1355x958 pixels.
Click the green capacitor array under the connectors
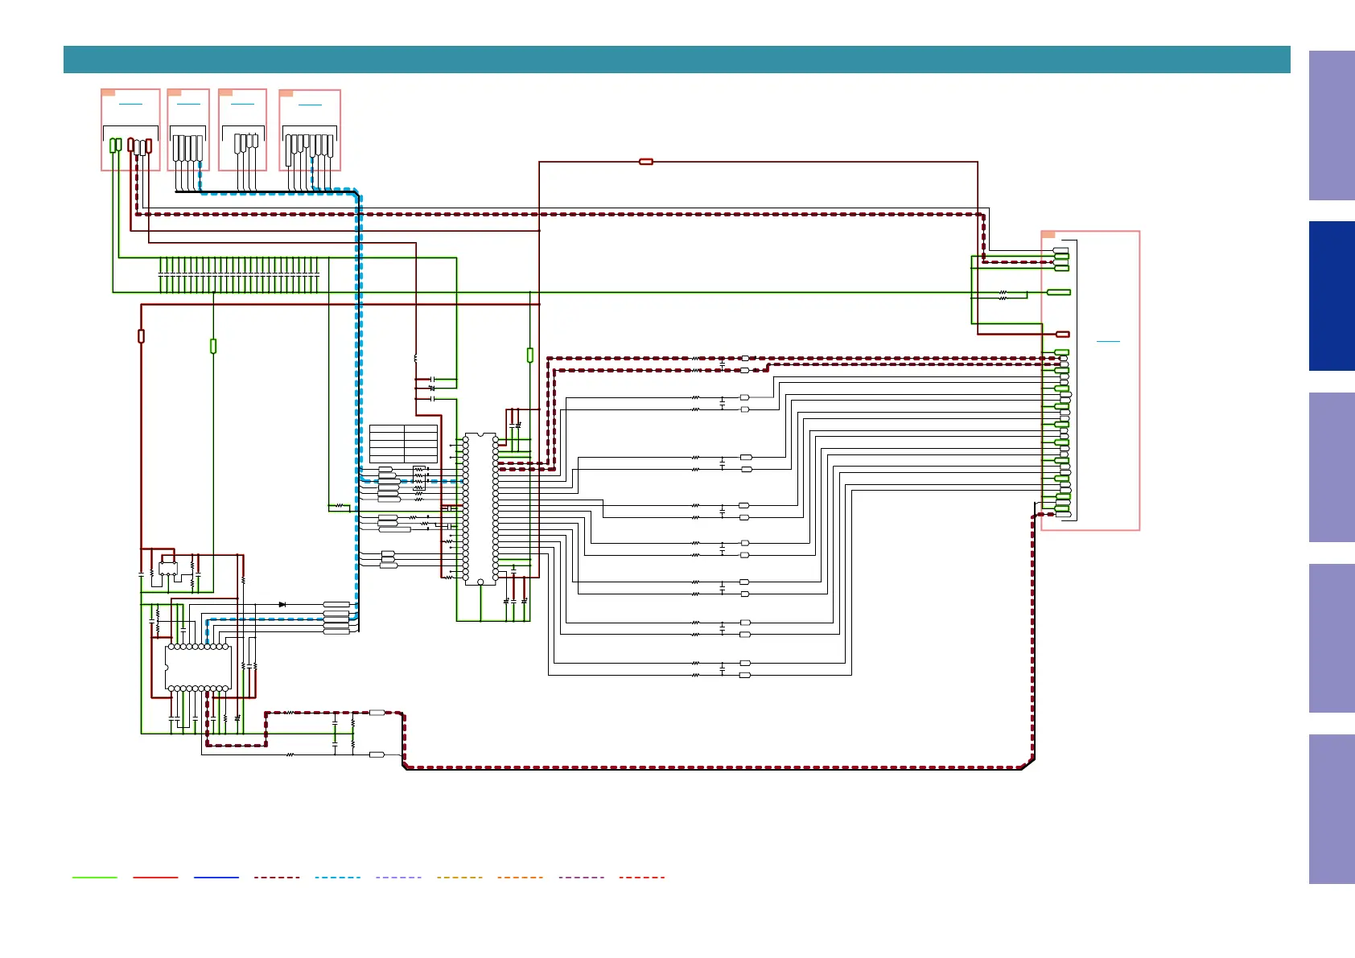pos(239,275)
